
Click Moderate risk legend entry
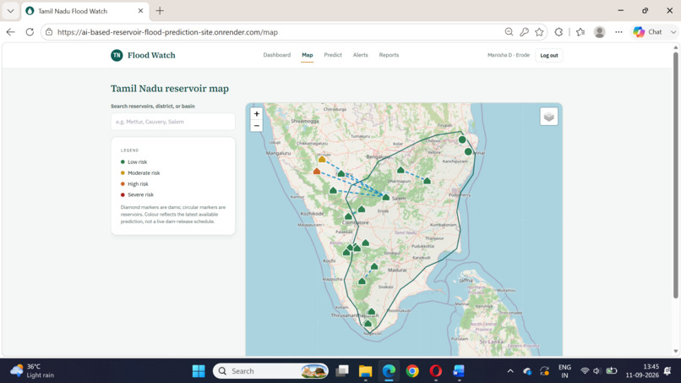(x=140, y=172)
